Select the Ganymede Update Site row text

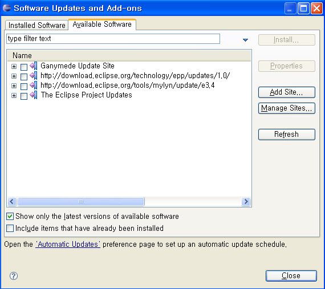tap(78, 66)
